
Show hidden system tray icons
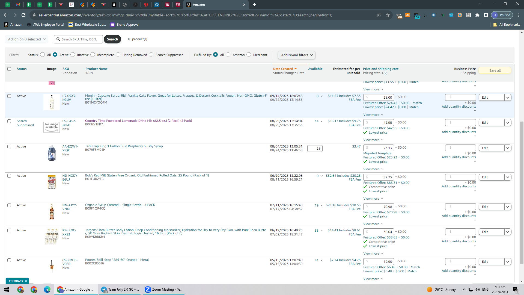[x=464, y=290]
